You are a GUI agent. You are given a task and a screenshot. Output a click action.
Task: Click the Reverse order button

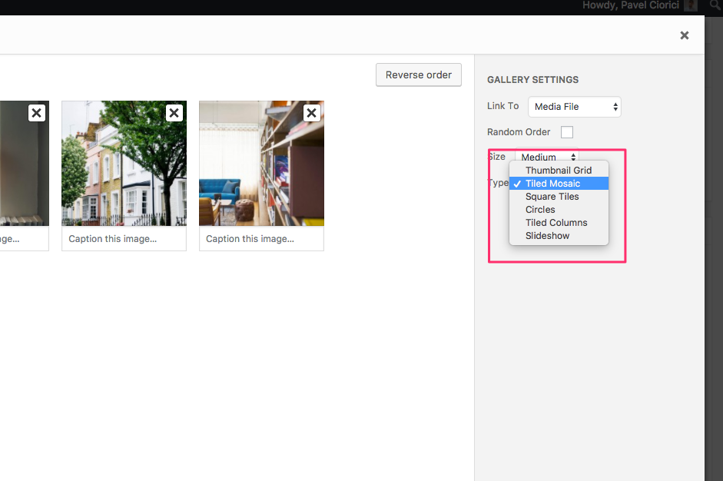tap(419, 75)
